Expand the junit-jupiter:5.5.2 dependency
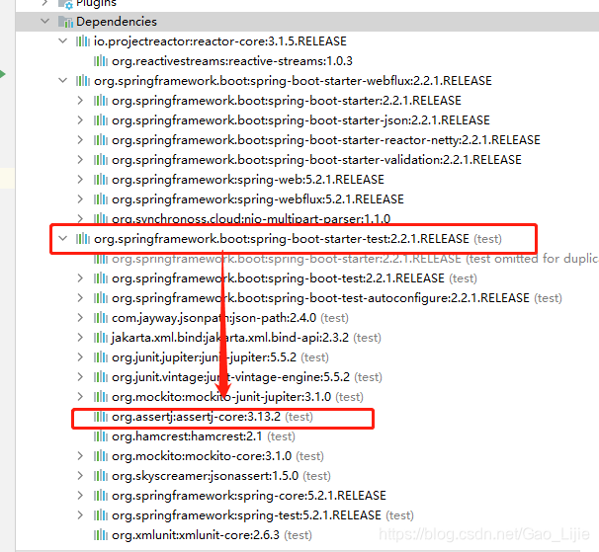This screenshot has height=552, width=599. pyautogui.click(x=80, y=357)
